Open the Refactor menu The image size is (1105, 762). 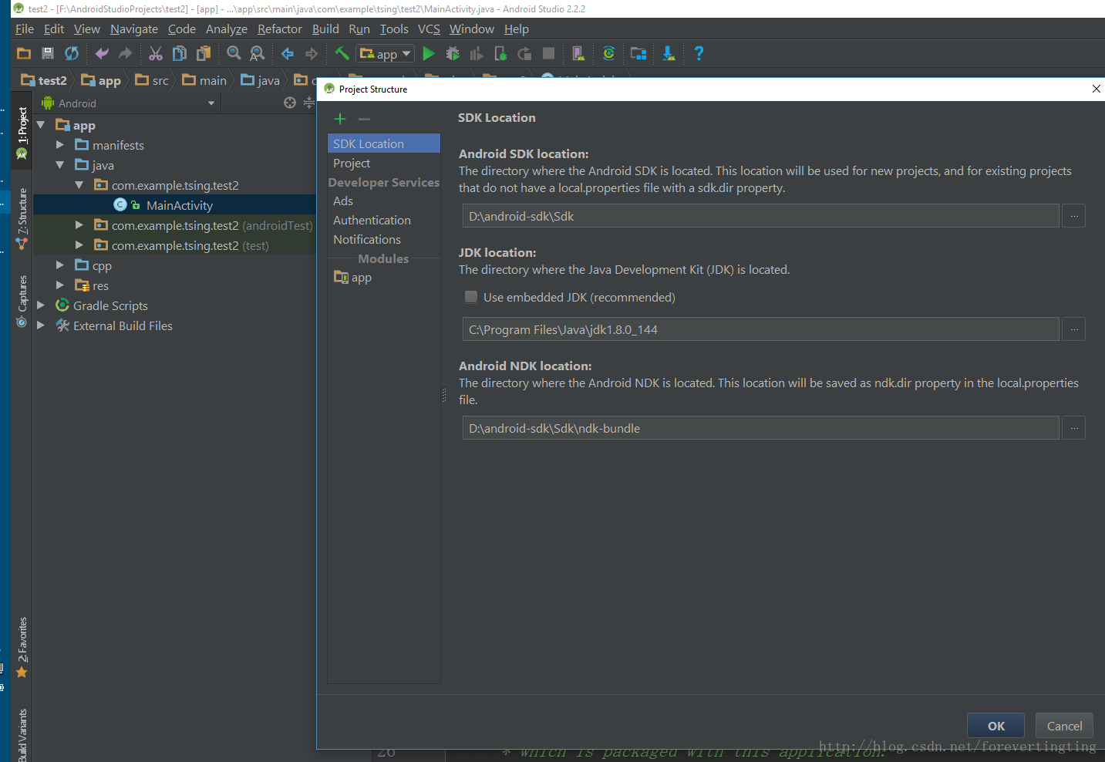click(x=280, y=29)
